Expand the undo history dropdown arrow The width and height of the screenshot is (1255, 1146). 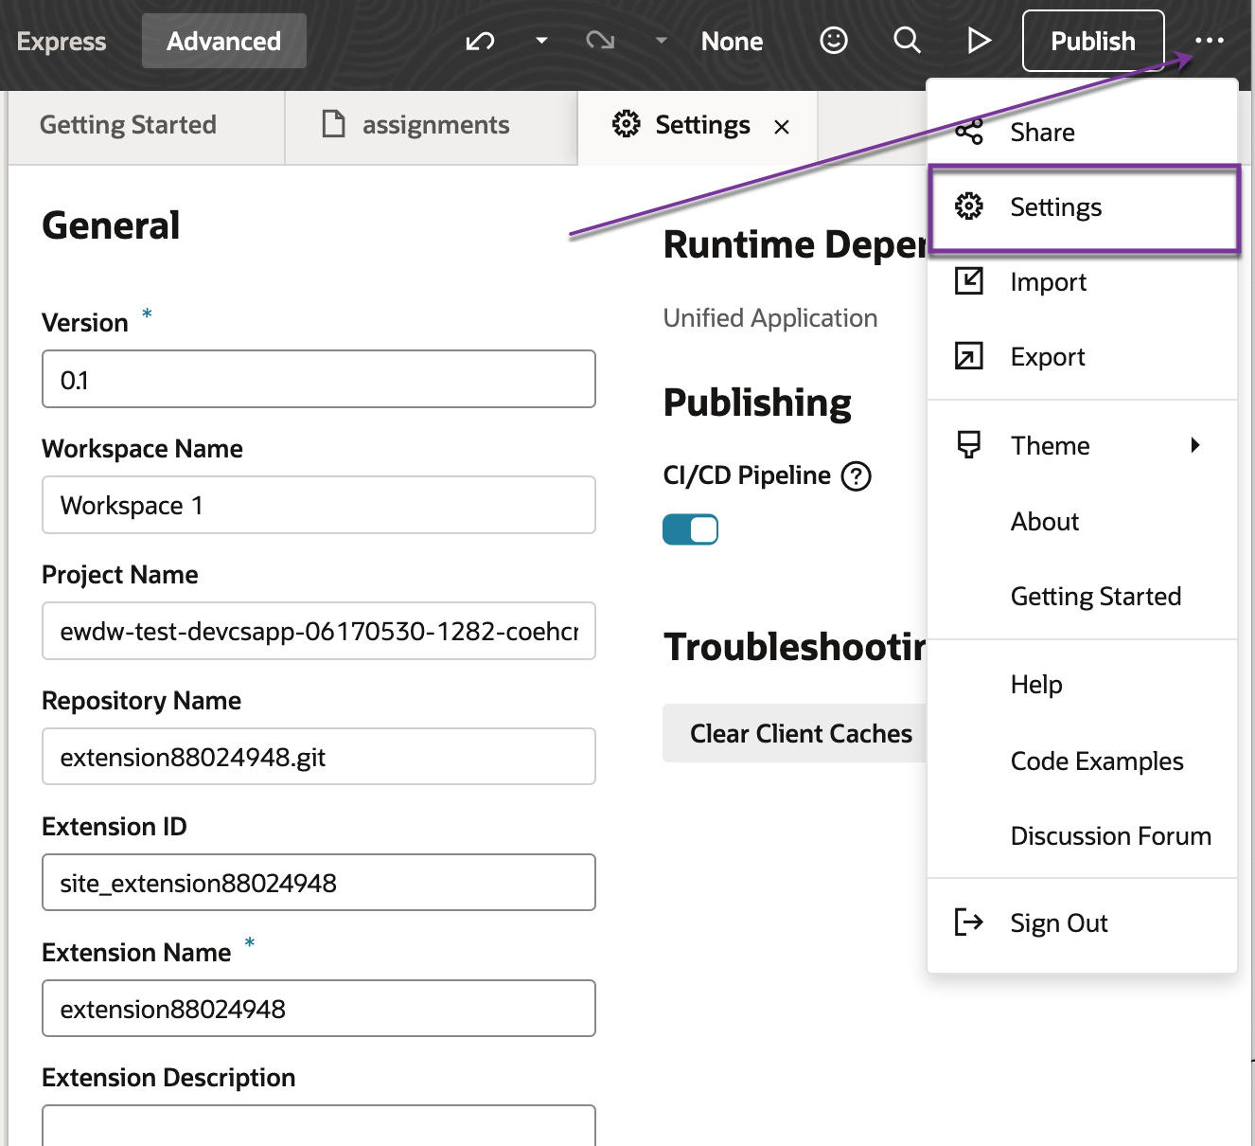tap(541, 41)
